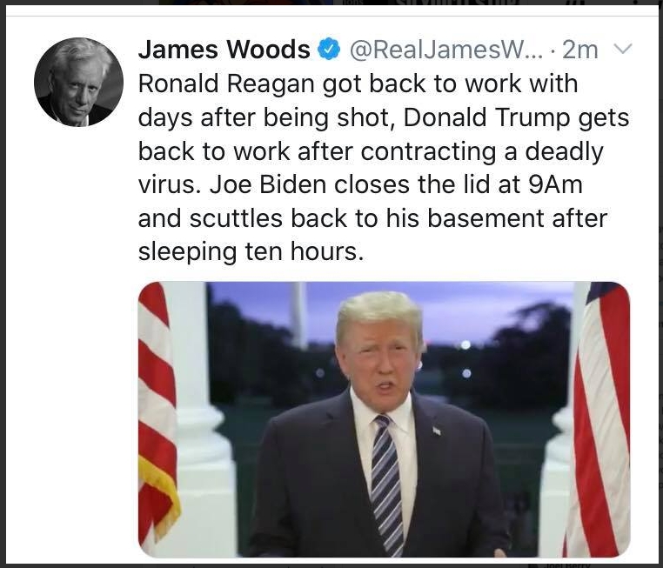This screenshot has width=663, height=568.
Task: Open the @RealJamesW handle link
Action: point(445,50)
